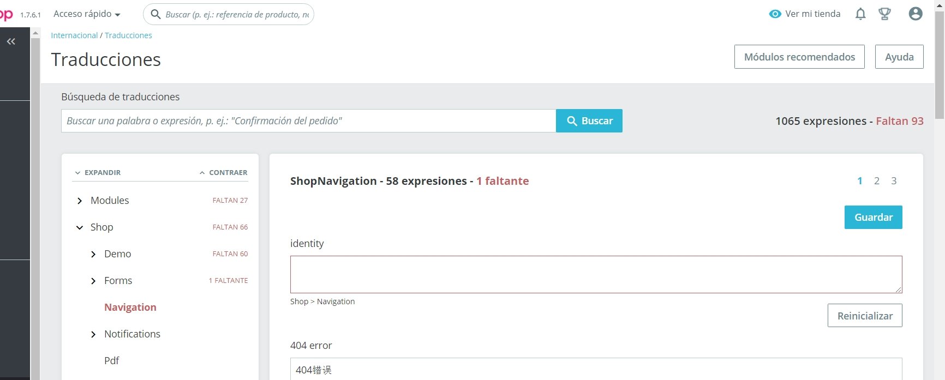Image resolution: width=945 pixels, height=380 pixels.
Task: Expand the Modules tree node
Action: 80,201
